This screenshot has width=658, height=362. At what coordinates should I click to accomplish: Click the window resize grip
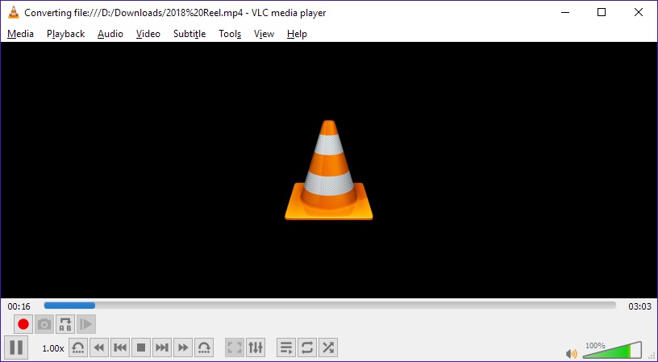(653, 356)
